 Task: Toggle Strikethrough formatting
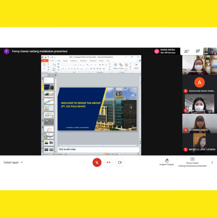(x=75, y=69)
